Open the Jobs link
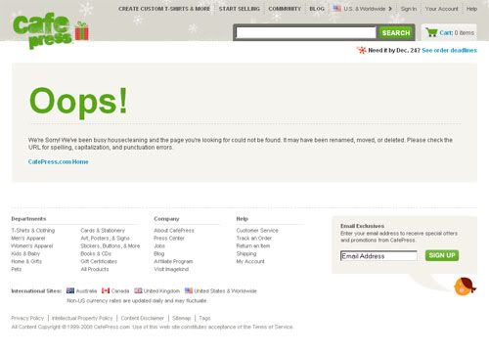This screenshot has width=489, height=353. [x=159, y=246]
